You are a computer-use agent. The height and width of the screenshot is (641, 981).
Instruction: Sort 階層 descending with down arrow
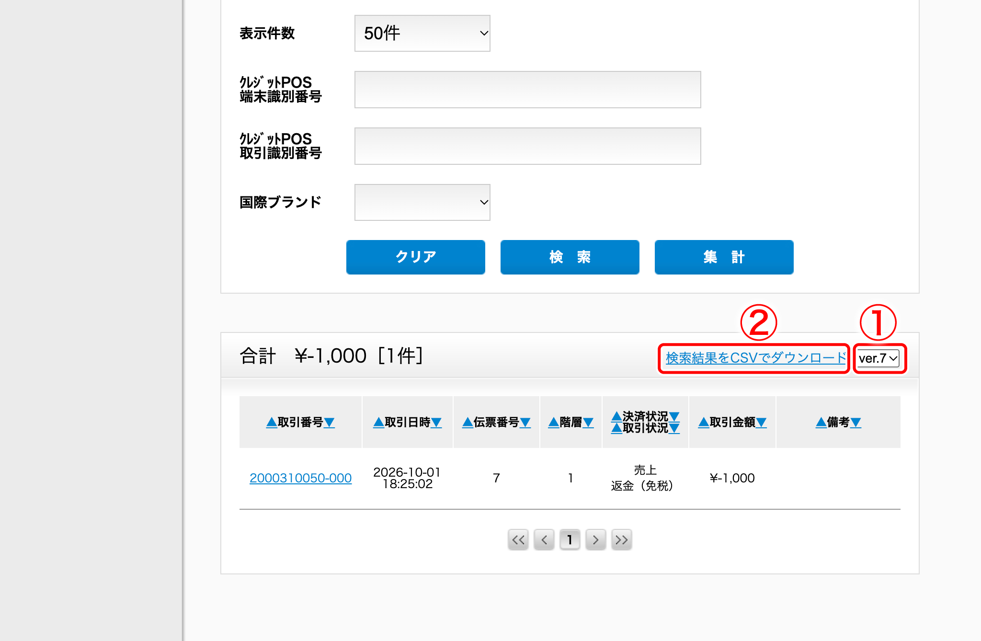pos(588,422)
